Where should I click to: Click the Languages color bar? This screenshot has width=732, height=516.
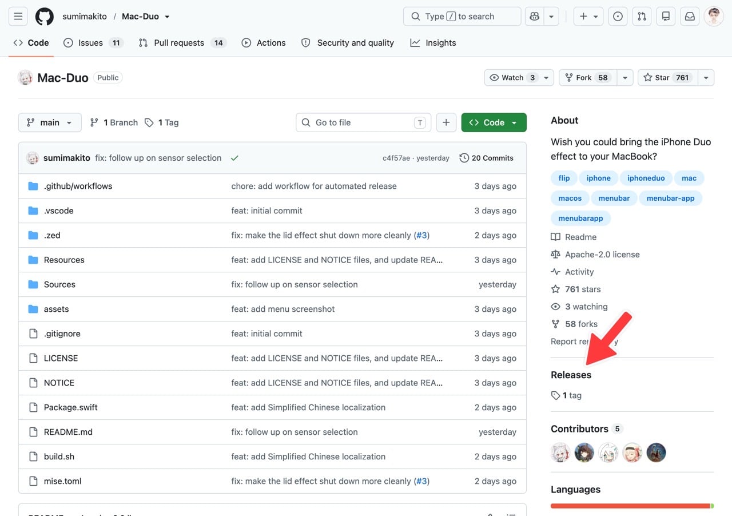(x=632, y=506)
